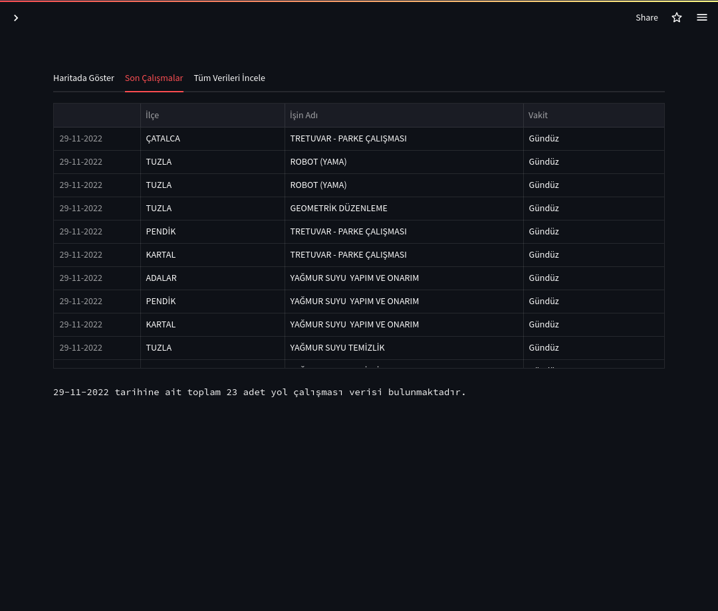The height and width of the screenshot is (611, 718).
Task: Open the "Tüm Verileri İncele" tab
Action: [229, 78]
